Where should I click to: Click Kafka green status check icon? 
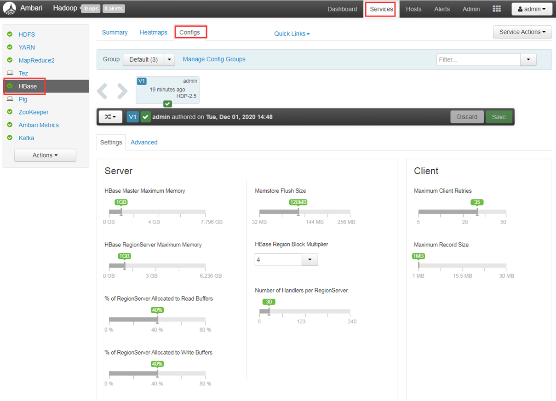(10, 137)
